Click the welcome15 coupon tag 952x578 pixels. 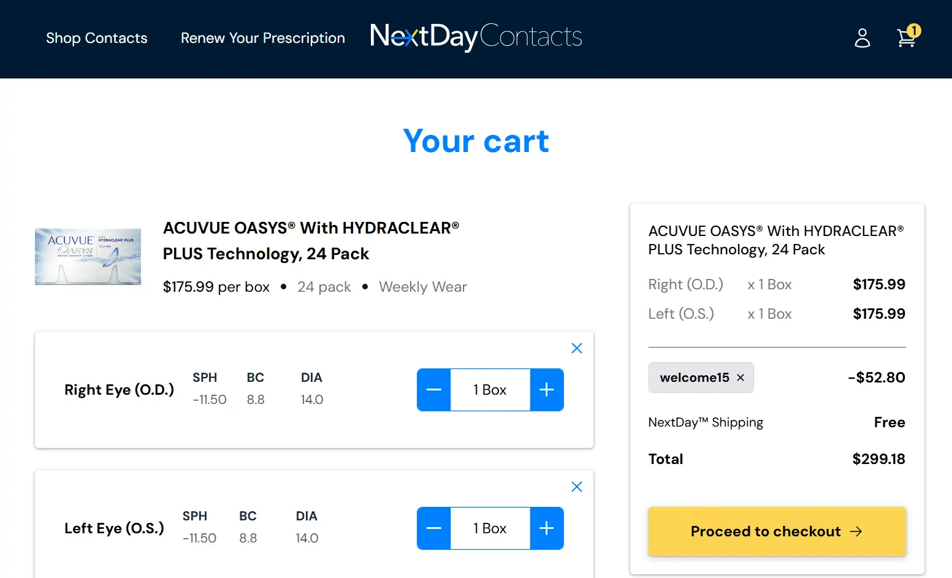[x=694, y=378]
